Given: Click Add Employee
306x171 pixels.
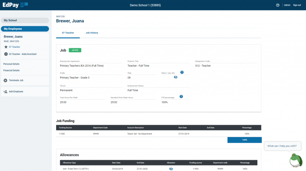Looking at the screenshot, I should (16, 92).
